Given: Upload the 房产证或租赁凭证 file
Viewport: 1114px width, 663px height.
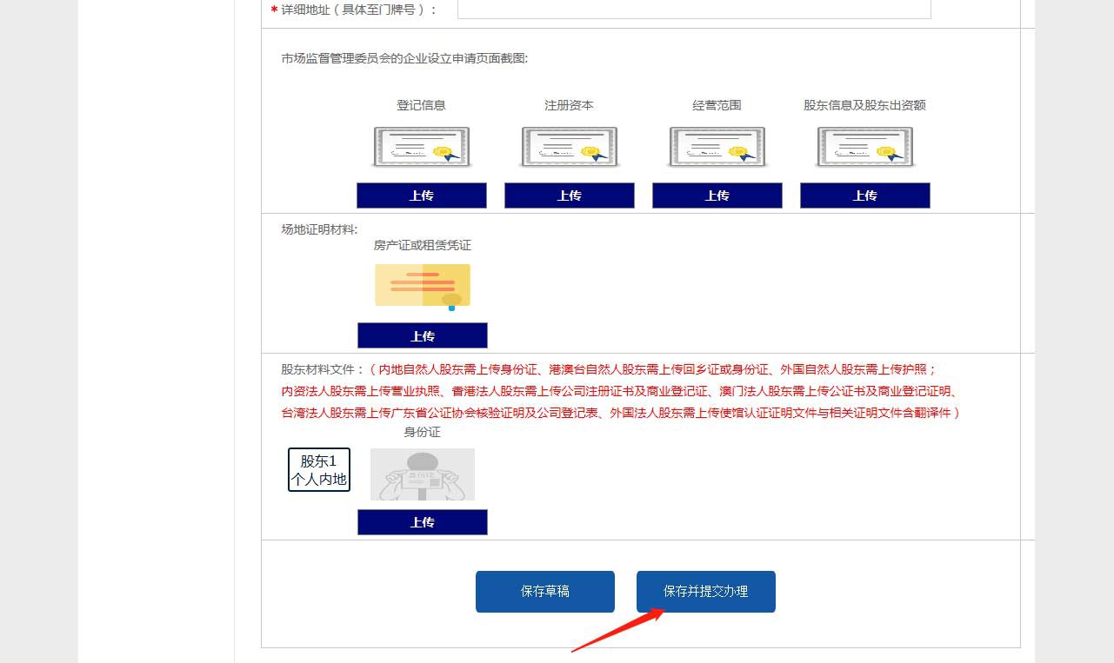Looking at the screenshot, I should pos(423,335).
